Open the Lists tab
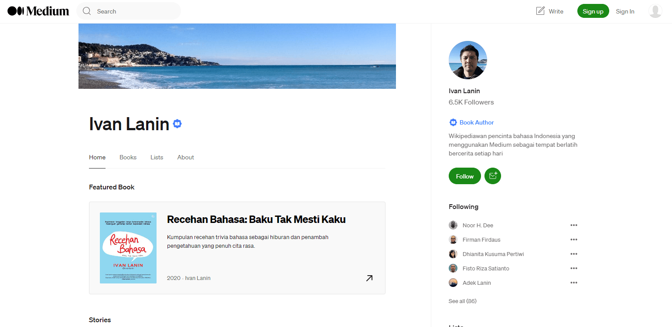The image size is (672, 327). coord(157,157)
